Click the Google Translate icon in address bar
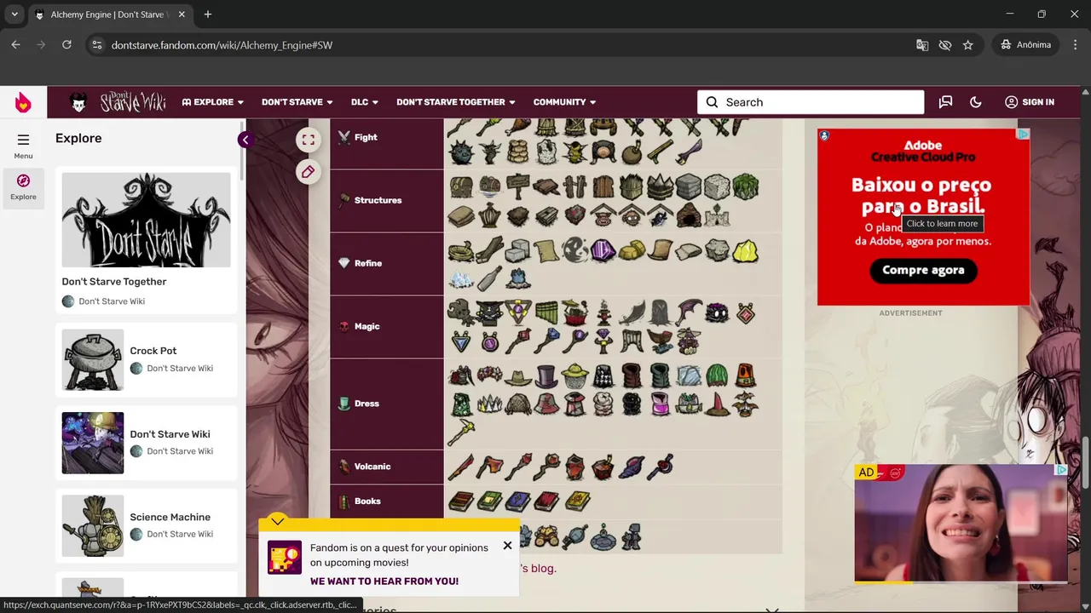This screenshot has height=613, width=1091. click(x=921, y=44)
